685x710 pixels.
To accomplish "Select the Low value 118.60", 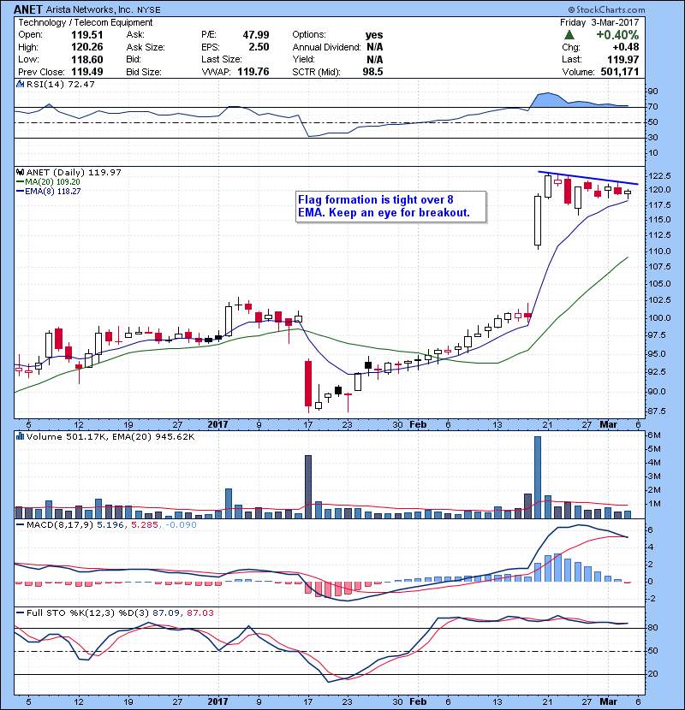I will (87, 59).
